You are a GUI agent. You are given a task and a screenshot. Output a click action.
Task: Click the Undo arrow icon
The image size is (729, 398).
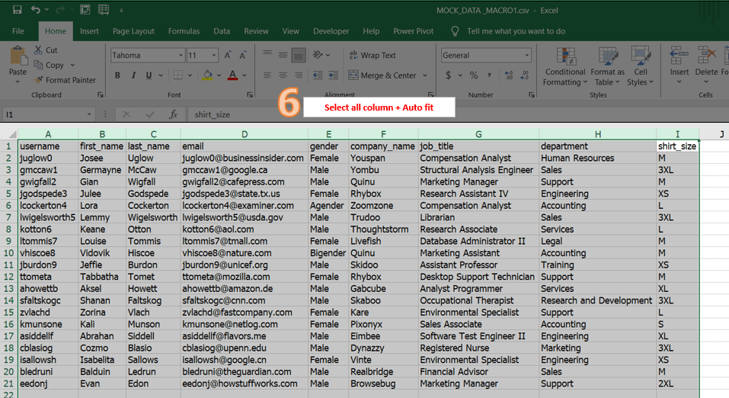pos(36,10)
